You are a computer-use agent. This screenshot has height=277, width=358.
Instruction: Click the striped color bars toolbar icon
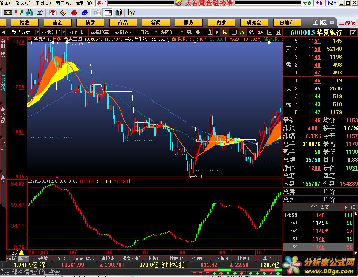(19, 12)
